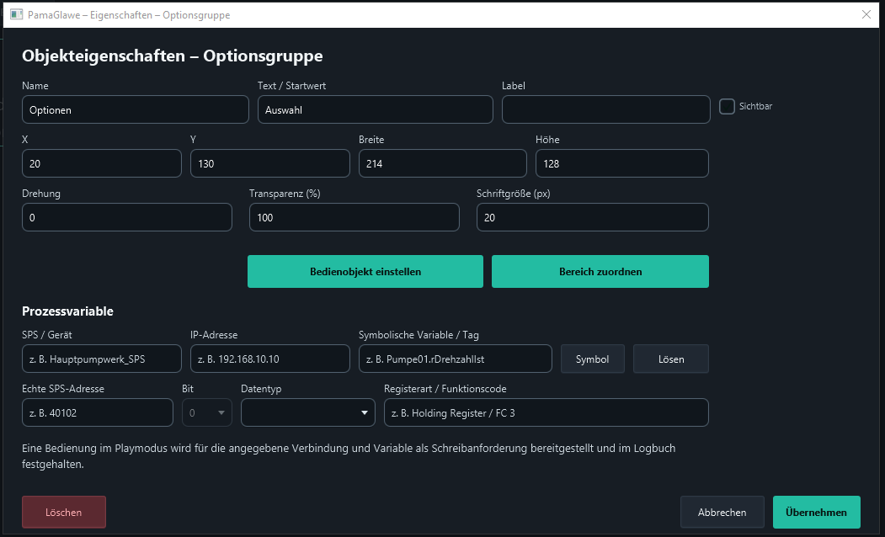Click the empty Label input field
The height and width of the screenshot is (537, 885).
coord(606,109)
